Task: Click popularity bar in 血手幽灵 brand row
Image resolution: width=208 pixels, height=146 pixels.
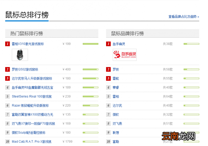Action: pos(191,44)
